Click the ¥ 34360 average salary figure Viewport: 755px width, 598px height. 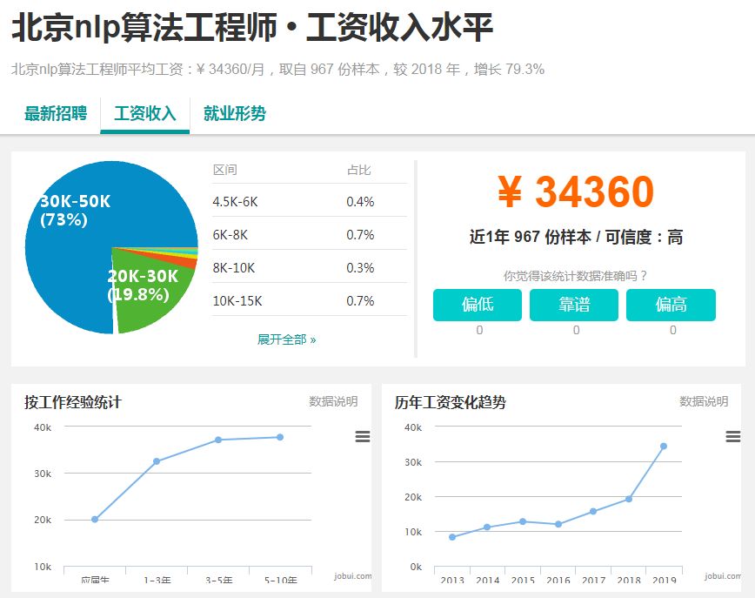[x=576, y=191]
